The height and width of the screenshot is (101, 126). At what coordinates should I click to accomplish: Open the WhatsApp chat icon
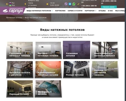point(74,4)
